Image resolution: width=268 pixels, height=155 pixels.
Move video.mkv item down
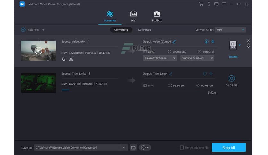pos(248,47)
